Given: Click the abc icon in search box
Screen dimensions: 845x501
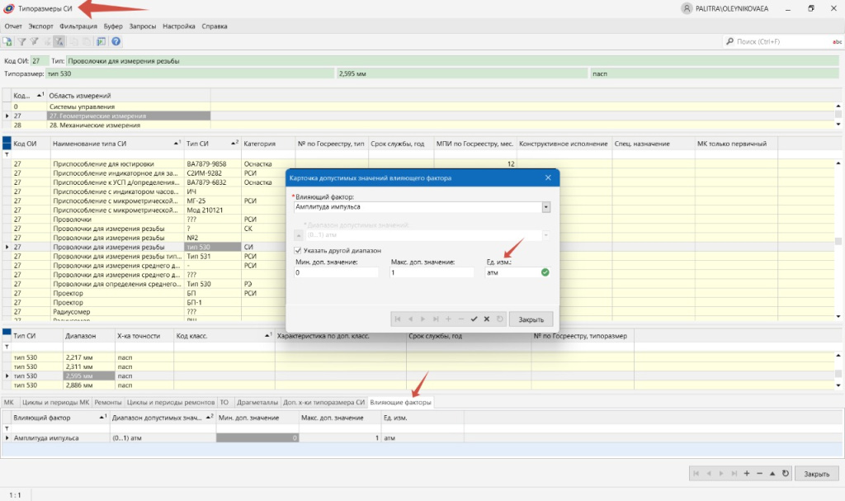Looking at the screenshot, I should 837,41.
